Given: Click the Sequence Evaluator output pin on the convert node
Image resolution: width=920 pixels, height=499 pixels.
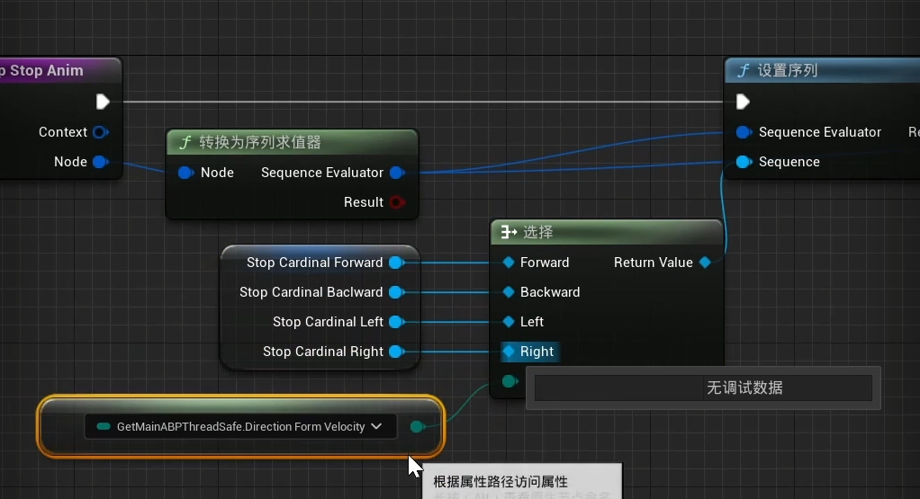Looking at the screenshot, I should pyautogui.click(x=397, y=173).
